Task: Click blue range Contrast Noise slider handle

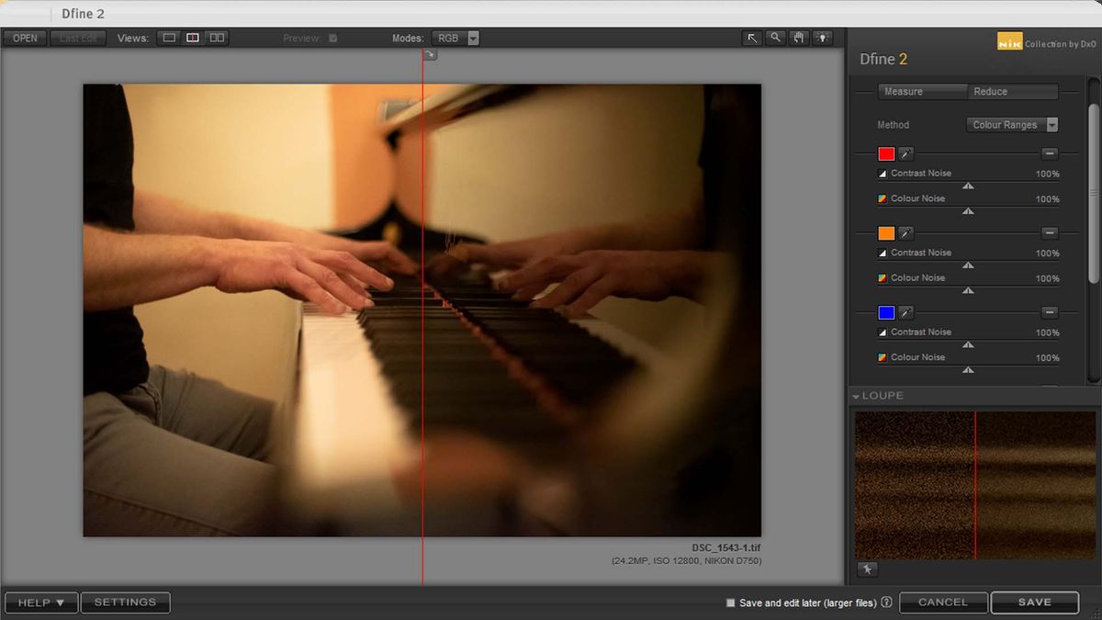Action: tap(968, 345)
